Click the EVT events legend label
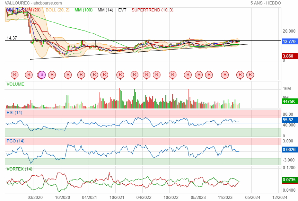This screenshot has height=201, width=298. pos(122,10)
